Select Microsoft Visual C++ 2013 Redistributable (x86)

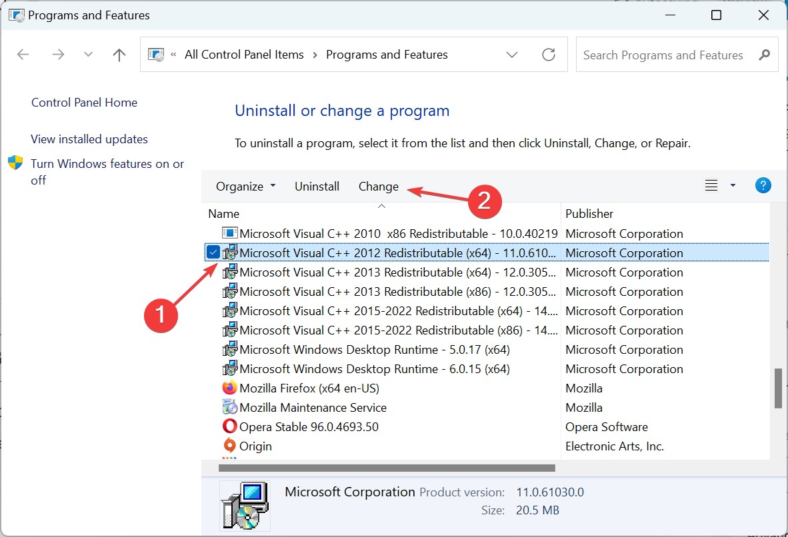click(x=397, y=291)
